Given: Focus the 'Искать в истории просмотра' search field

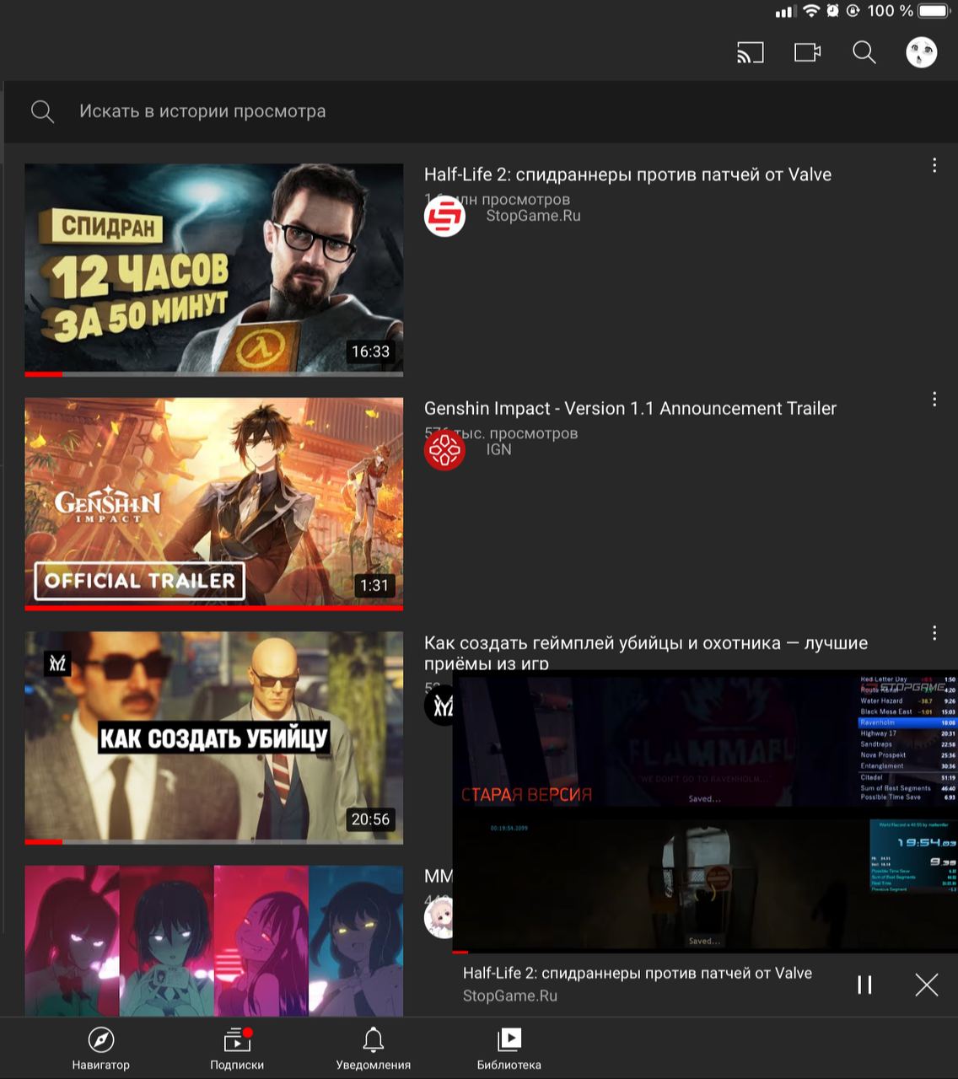Looking at the screenshot, I should coord(481,111).
